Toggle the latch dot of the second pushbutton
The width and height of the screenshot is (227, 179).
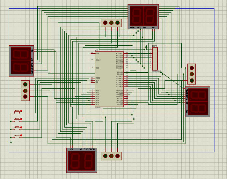(21, 119)
